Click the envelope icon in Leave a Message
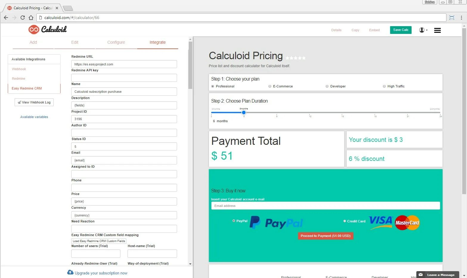 [x=421, y=275]
